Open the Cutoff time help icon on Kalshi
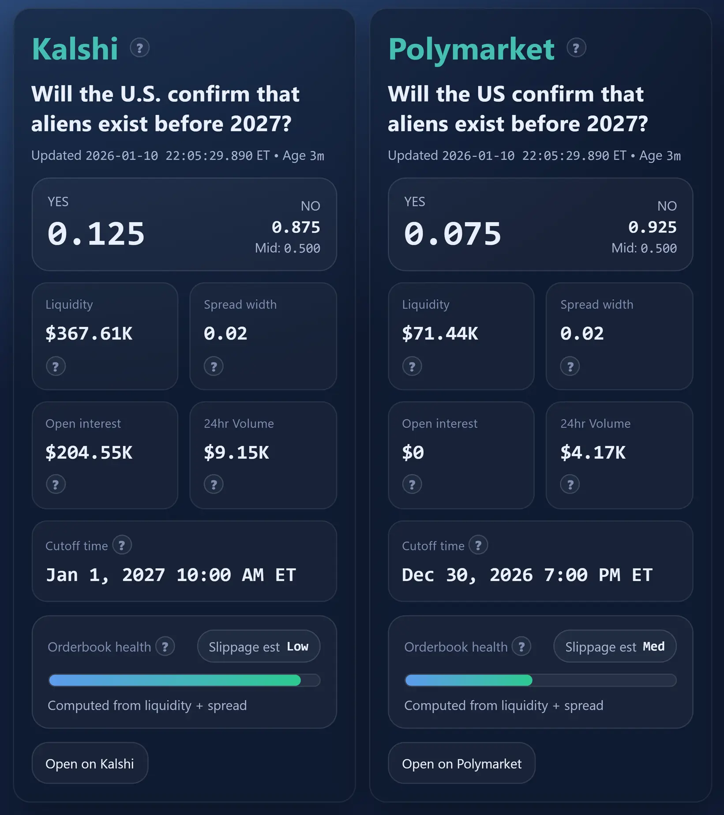 coord(122,545)
